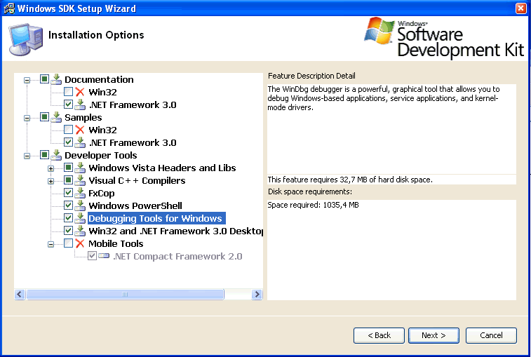Click drive icon beside .NET Compact Framework 2.0
Image resolution: width=531 pixels, height=357 pixels.
(104, 256)
